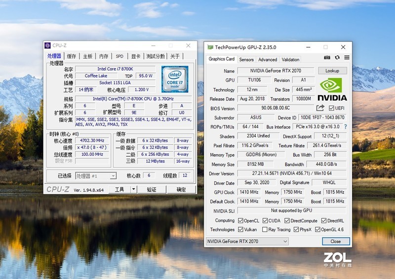
Task: Click the 验证 button in CPU-Z
Action: tap(152, 189)
